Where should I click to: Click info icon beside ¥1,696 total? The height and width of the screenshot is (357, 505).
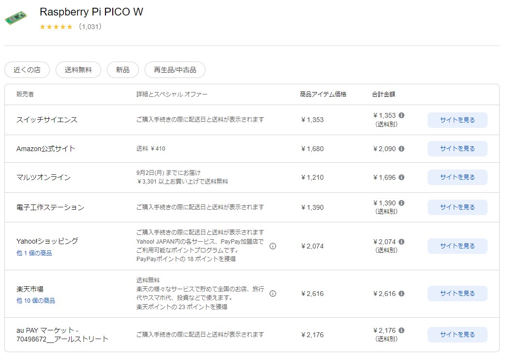401,177
